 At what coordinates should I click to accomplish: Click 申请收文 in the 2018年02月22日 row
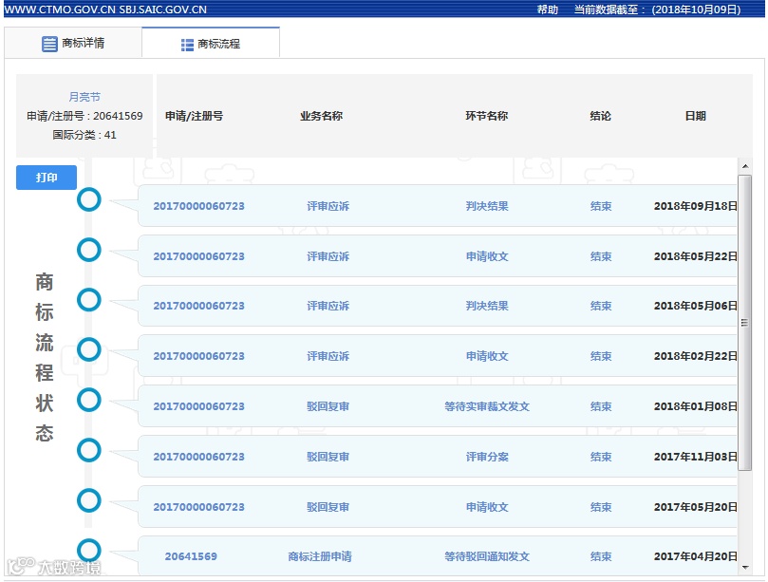pyautogui.click(x=487, y=356)
